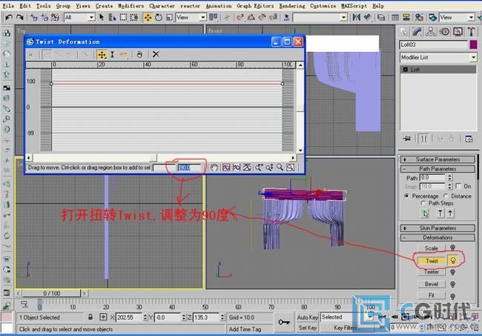Enable the Snap On checkbox
482x336 pixels.
coord(458,186)
